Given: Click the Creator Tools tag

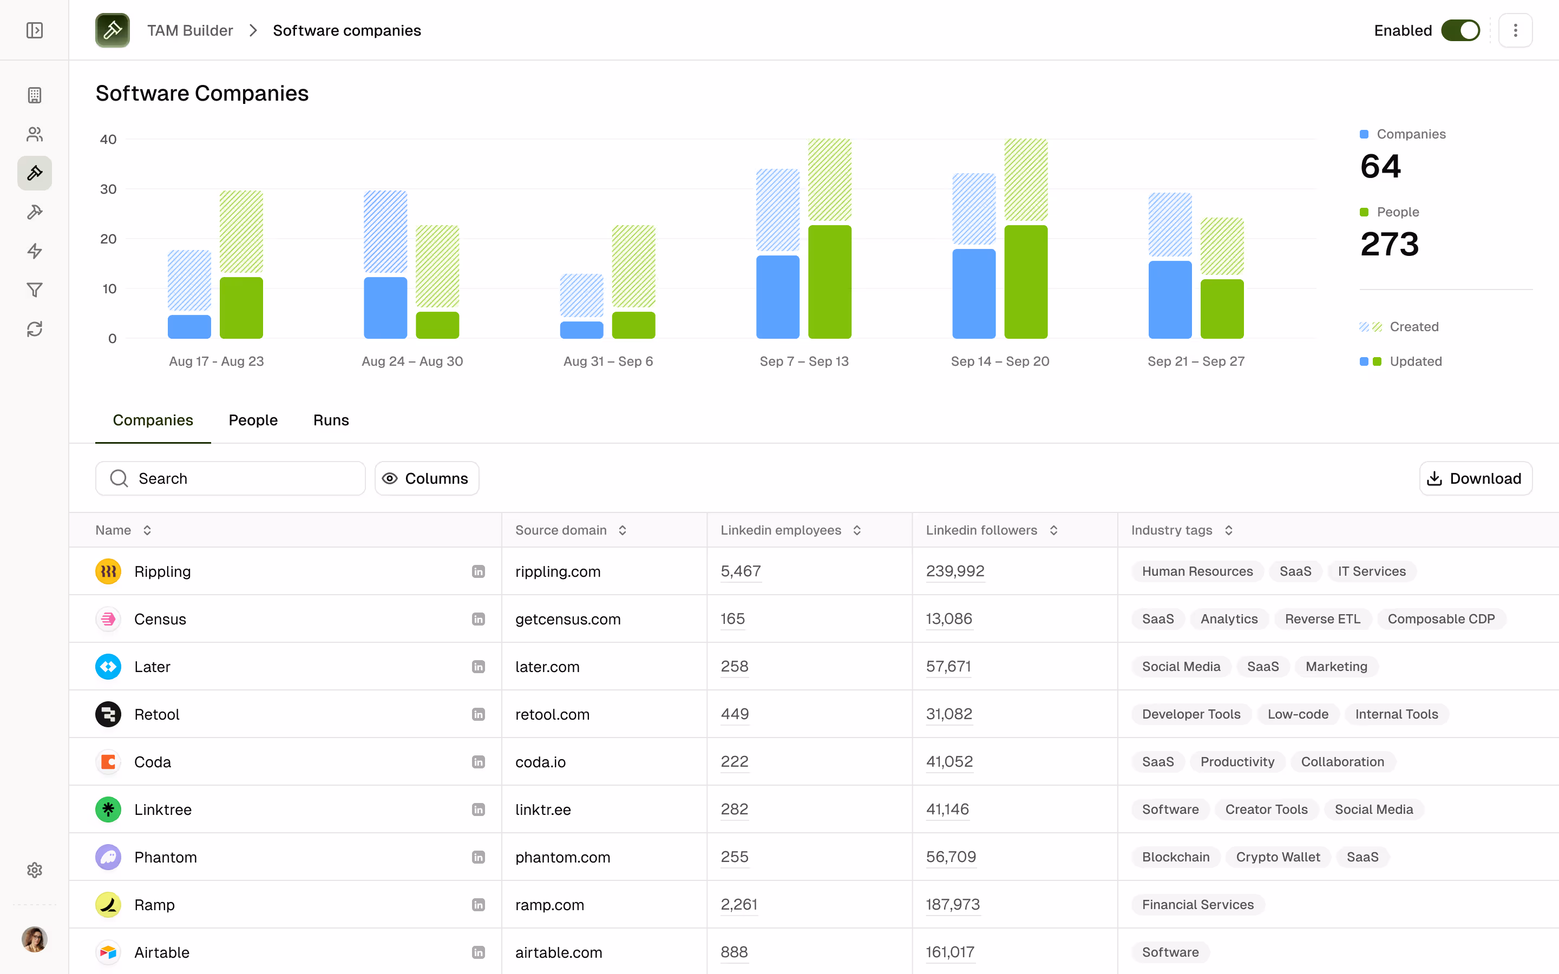Looking at the screenshot, I should point(1267,810).
